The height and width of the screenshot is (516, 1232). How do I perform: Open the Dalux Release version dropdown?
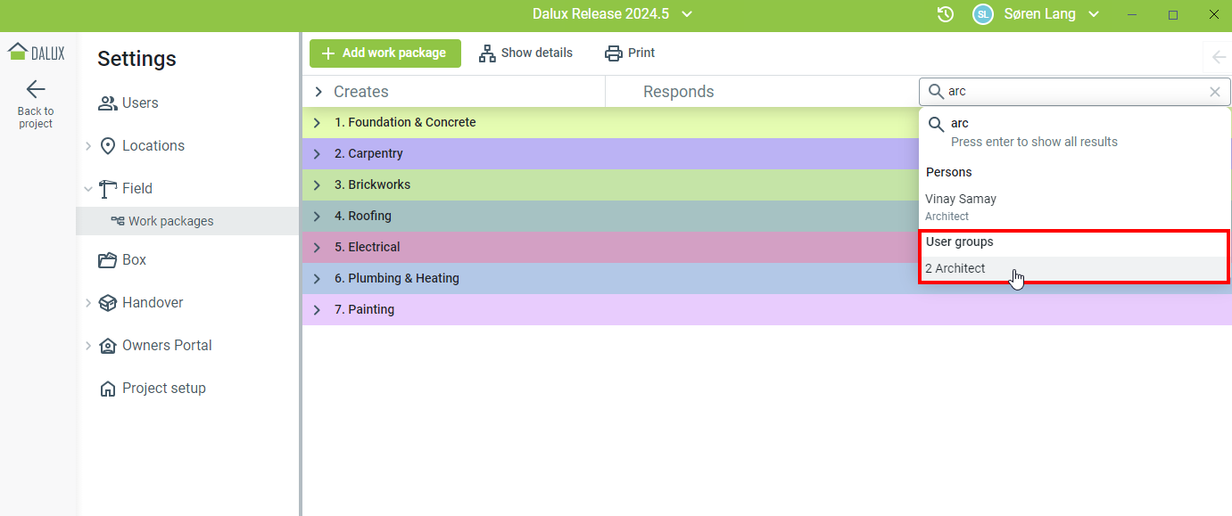pos(686,14)
